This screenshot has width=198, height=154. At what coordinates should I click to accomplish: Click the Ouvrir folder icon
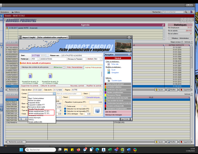tap(108, 70)
